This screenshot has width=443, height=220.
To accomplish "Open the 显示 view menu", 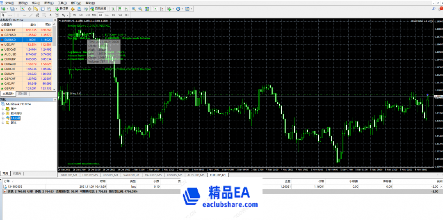I will coord(23,2).
